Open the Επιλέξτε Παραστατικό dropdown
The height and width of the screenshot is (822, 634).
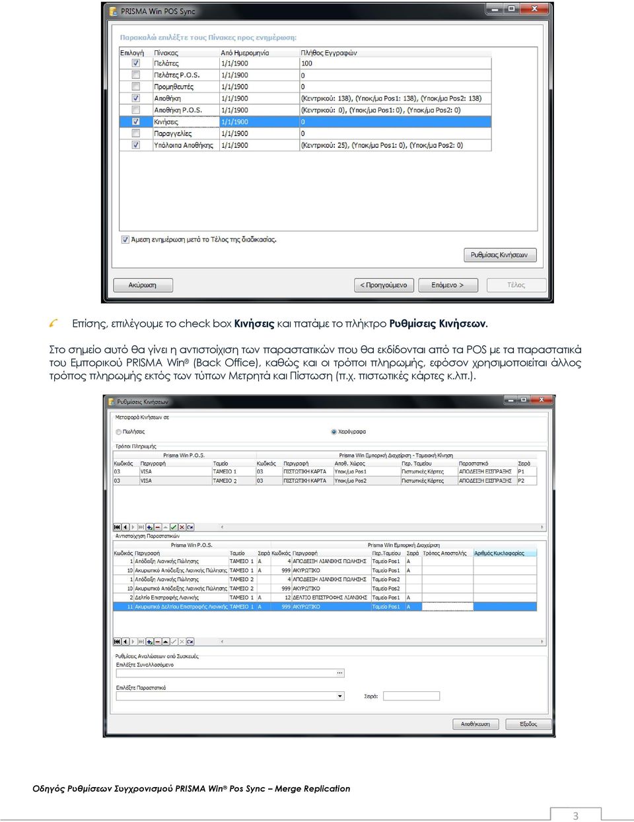click(x=340, y=696)
